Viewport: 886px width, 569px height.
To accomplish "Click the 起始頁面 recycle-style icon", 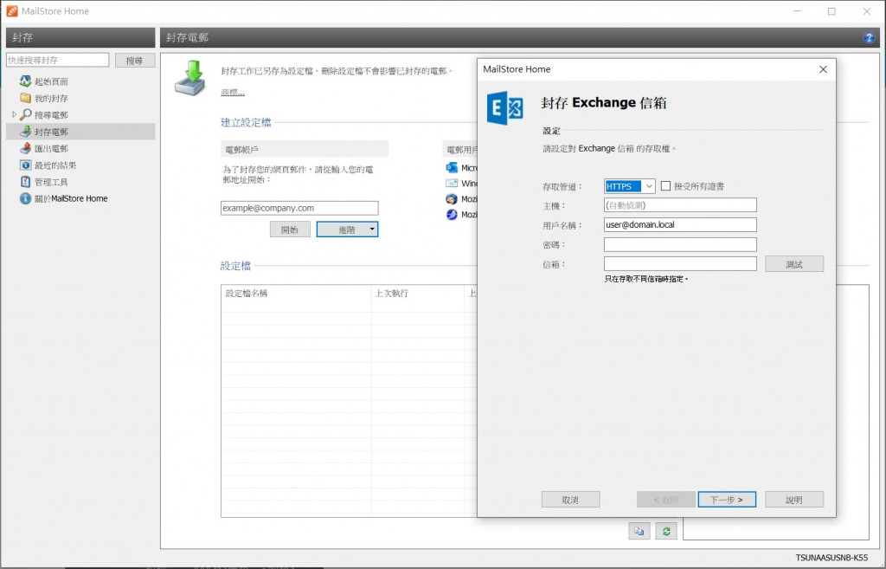I will (x=25, y=81).
